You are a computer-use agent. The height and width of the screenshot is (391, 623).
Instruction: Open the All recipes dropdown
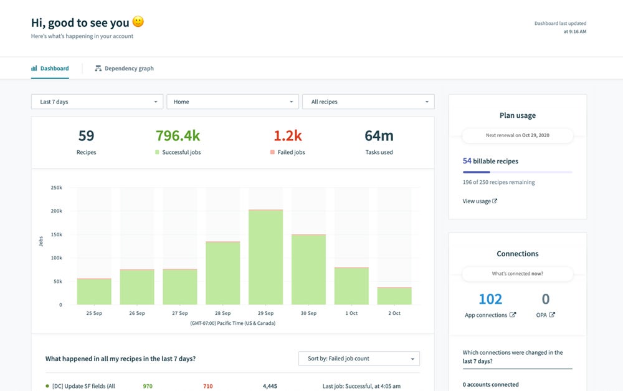coord(368,102)
